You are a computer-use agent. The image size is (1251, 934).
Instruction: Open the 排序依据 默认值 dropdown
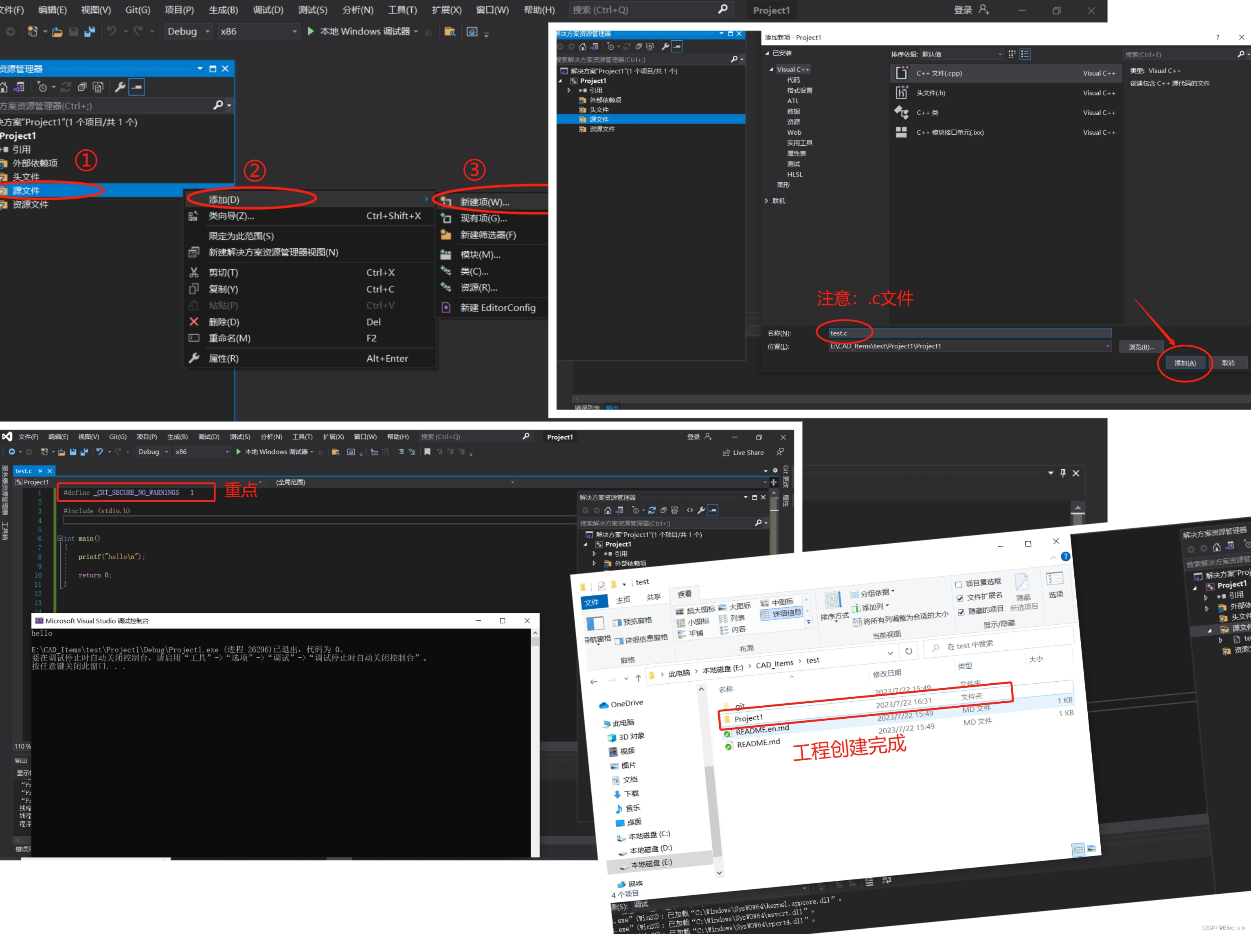click(x=961, y=54)
